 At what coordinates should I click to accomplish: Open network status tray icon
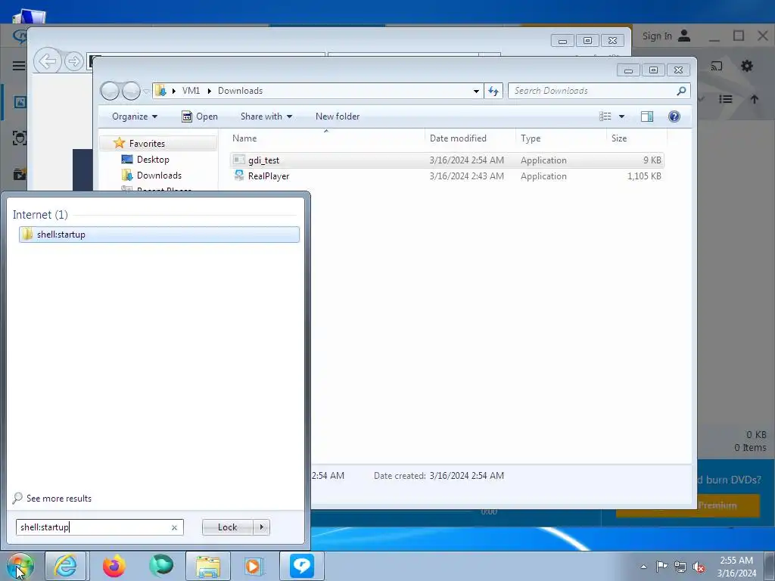[680, 567]
